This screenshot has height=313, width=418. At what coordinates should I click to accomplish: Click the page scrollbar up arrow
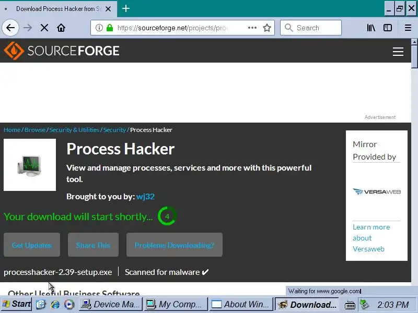(414, 42)
